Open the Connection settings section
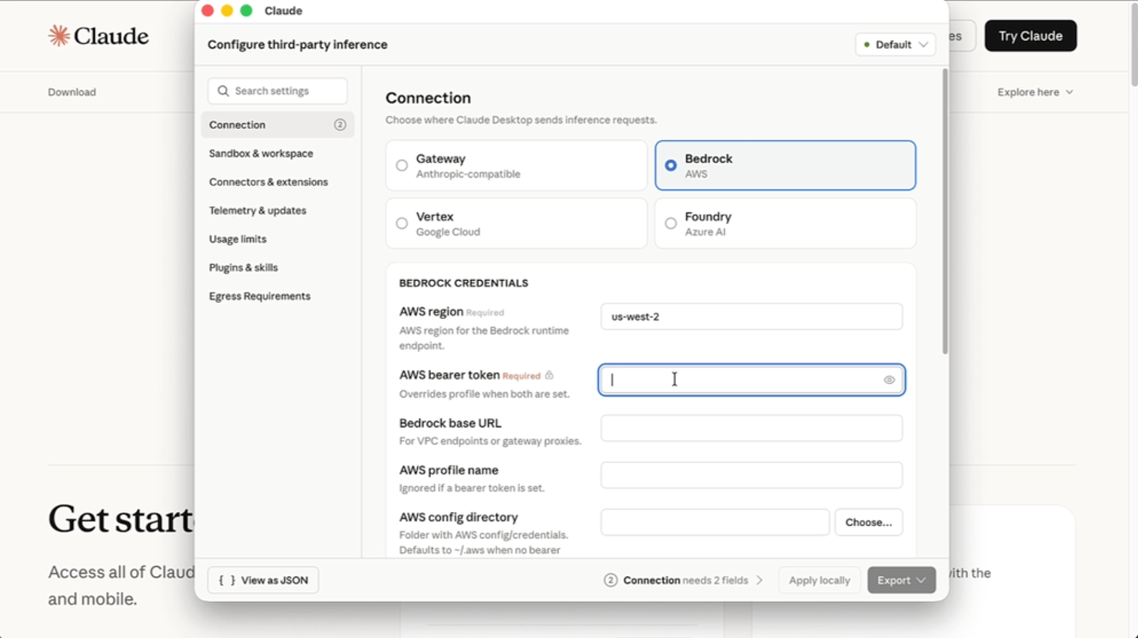This screenshot has width=1138, height=638. [x=277, y=125]
